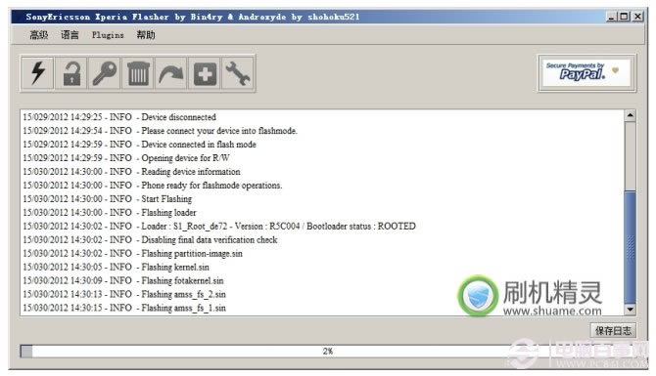
Task: Click the PayPal secure payments donate button
Action: [586, 72]
